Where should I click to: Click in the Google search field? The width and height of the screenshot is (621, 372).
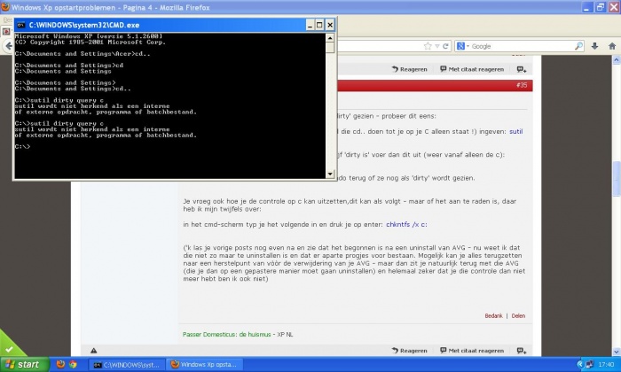pos(522,46)
